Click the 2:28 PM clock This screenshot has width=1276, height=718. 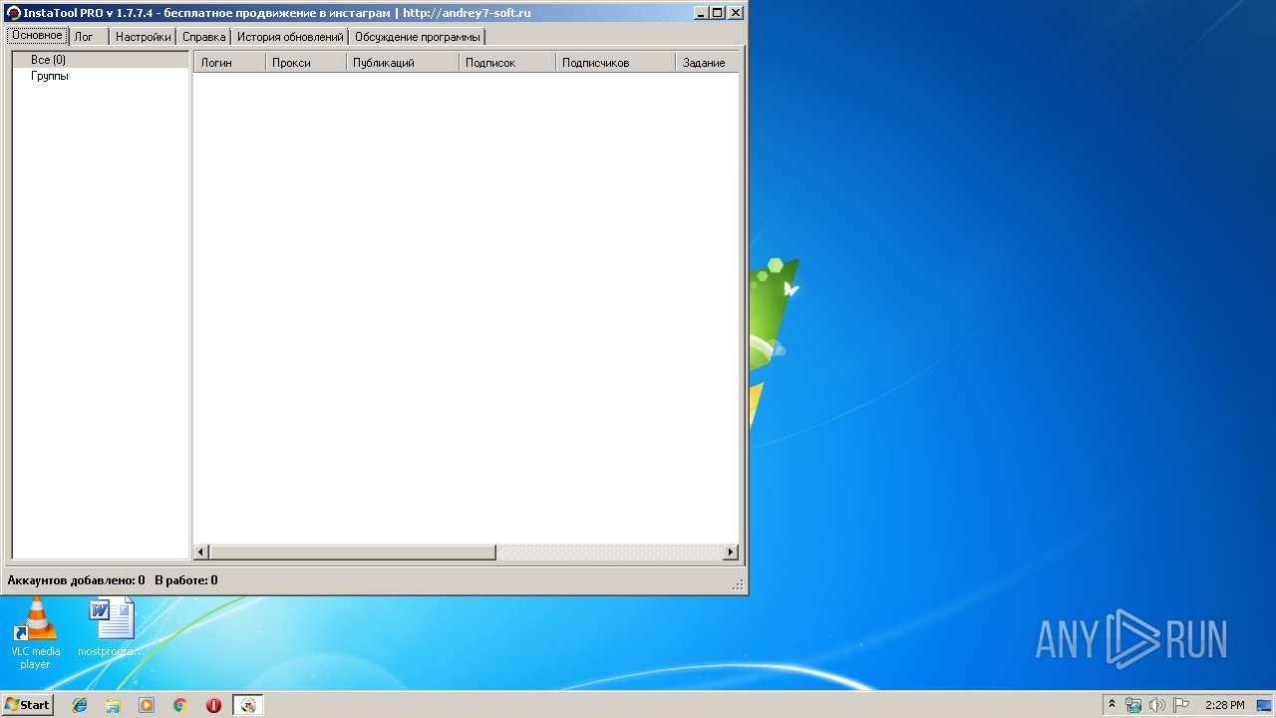(x=1225, y=705)
